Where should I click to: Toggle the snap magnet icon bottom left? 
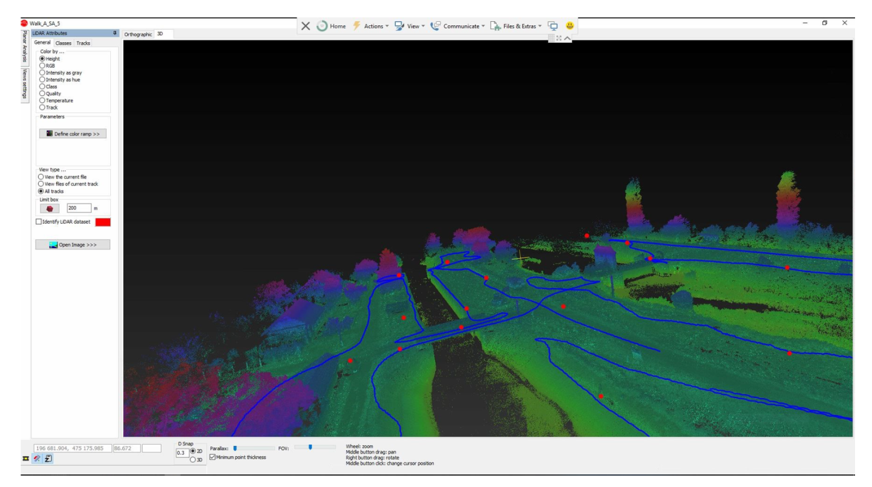(37, 459)
